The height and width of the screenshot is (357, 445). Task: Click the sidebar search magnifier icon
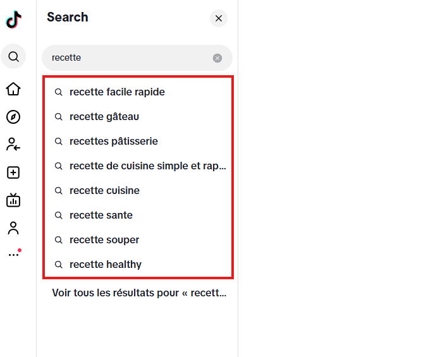coord(13,57)
